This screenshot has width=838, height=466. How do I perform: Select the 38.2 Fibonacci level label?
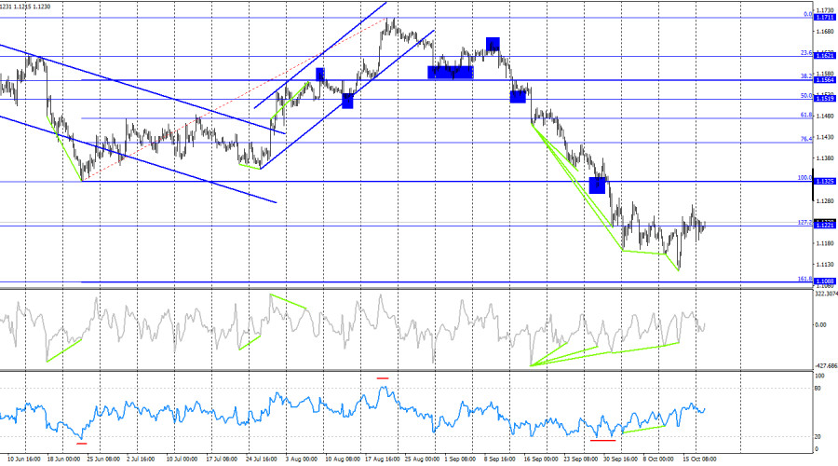[806, 76]
